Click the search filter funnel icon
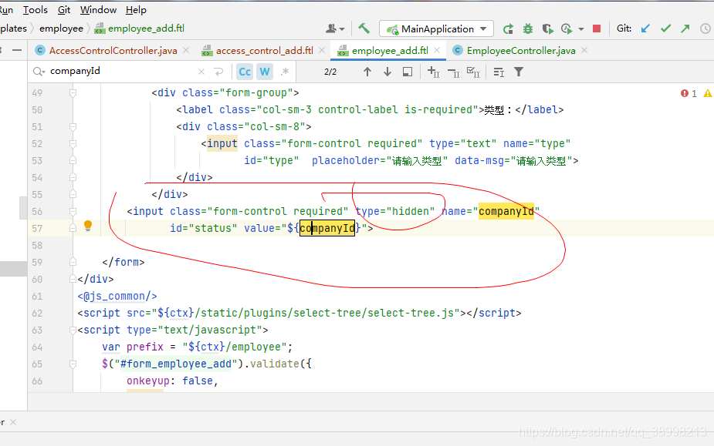 pos(519,72)
